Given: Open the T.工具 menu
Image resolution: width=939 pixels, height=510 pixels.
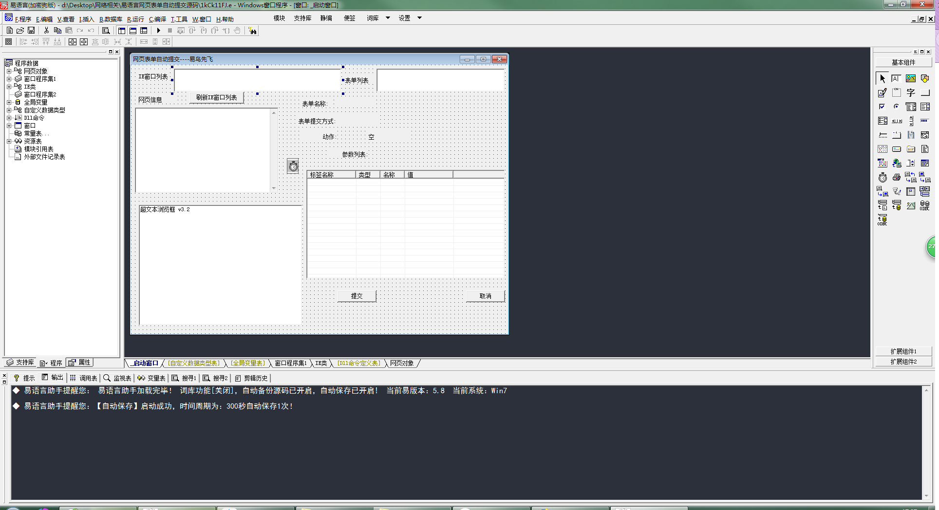Looking at the screenshot, I should (x=179, y=19).
